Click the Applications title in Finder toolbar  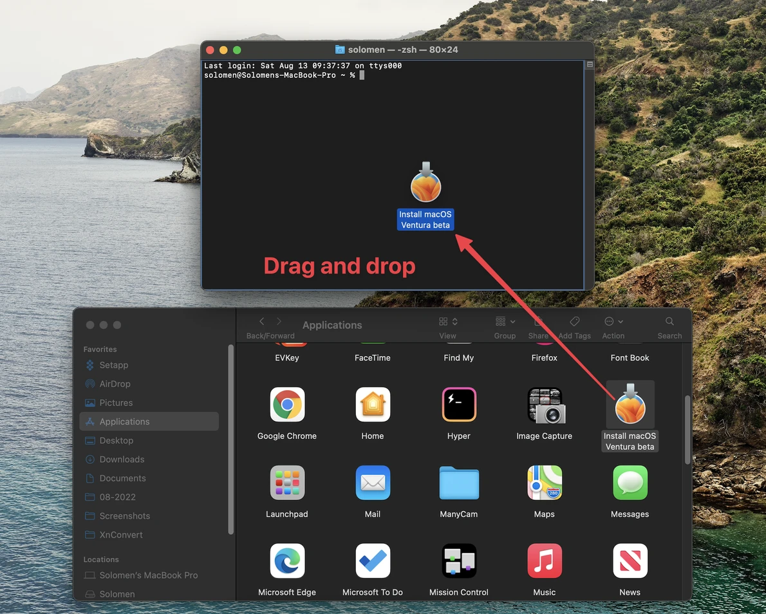coord(332,325)
